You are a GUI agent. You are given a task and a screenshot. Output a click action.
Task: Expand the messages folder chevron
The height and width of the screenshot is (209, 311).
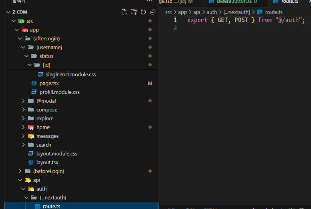[23, 136]
